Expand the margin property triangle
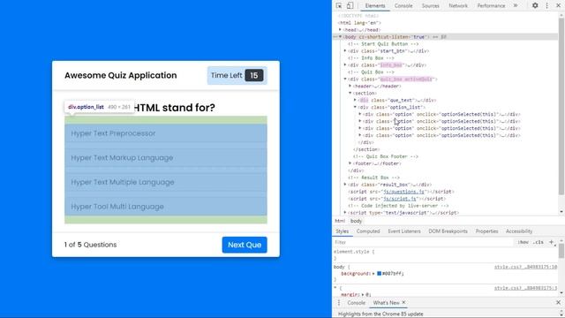565x318 pixels. pos(363,294)
